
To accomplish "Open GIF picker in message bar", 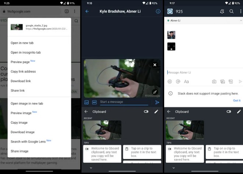I will 94,102.
